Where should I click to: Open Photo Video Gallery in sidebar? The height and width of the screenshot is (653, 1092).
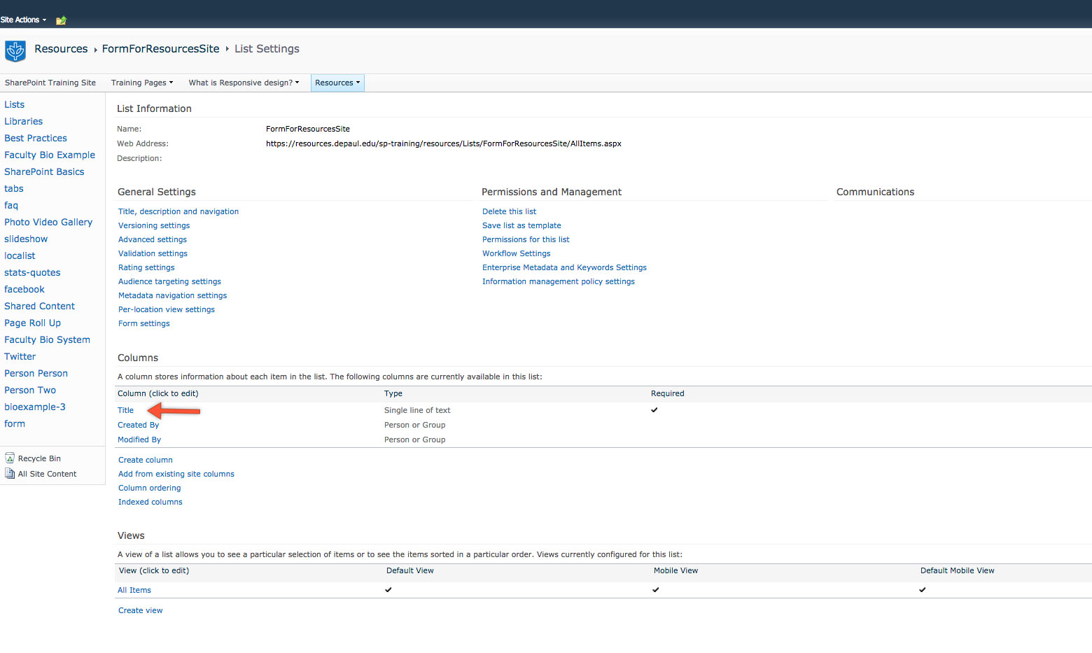pos(48,222)
